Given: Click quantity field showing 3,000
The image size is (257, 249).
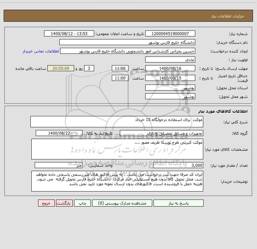Looking at the screenshot, I should click(178, 165).
